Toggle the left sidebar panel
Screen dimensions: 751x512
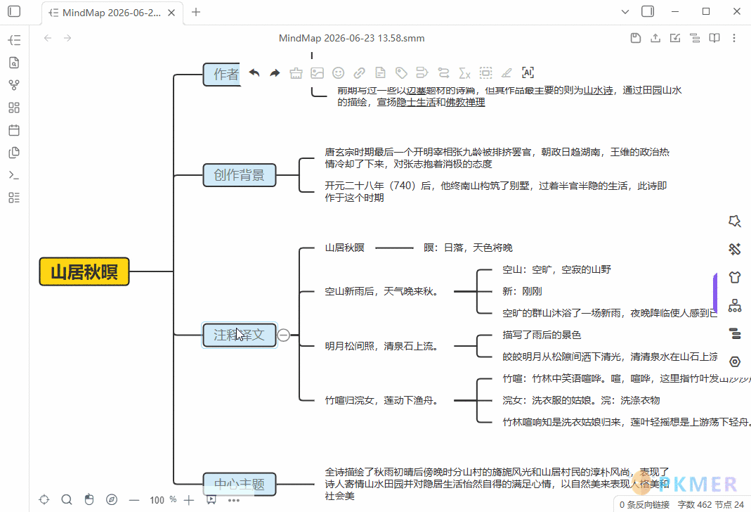pos(14,11)
